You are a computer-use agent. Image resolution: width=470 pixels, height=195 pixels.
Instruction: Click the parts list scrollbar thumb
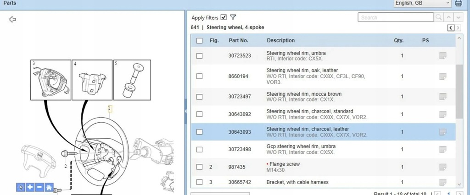tap(459, 91)
